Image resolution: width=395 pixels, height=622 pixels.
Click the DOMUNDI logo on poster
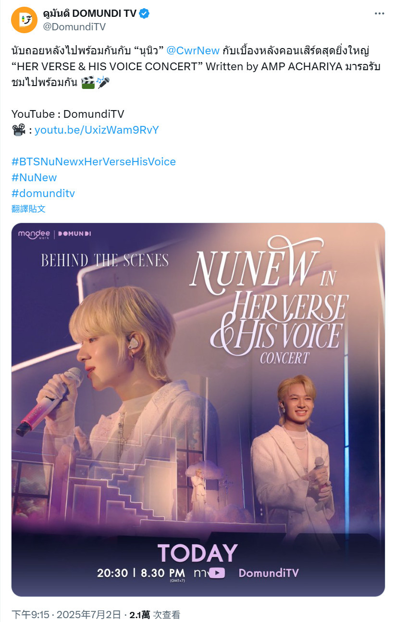[74, 234]
